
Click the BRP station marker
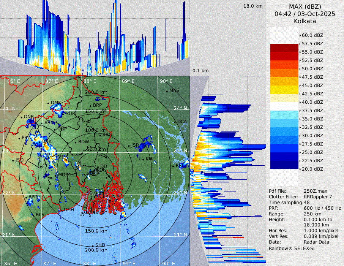coord(90,106)
